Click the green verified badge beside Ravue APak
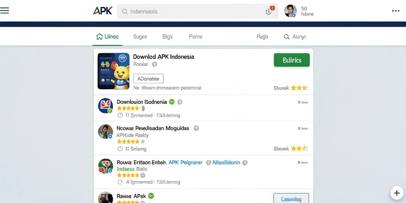This screenshot has width=406, height=203. 151,196
